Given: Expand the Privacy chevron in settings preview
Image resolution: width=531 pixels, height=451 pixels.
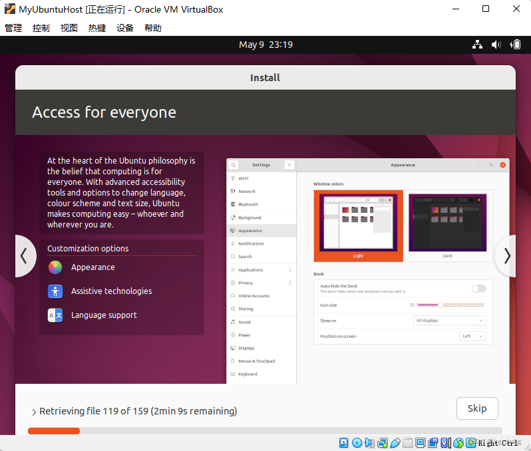Looking at the screenshot, I should [290, 283].
